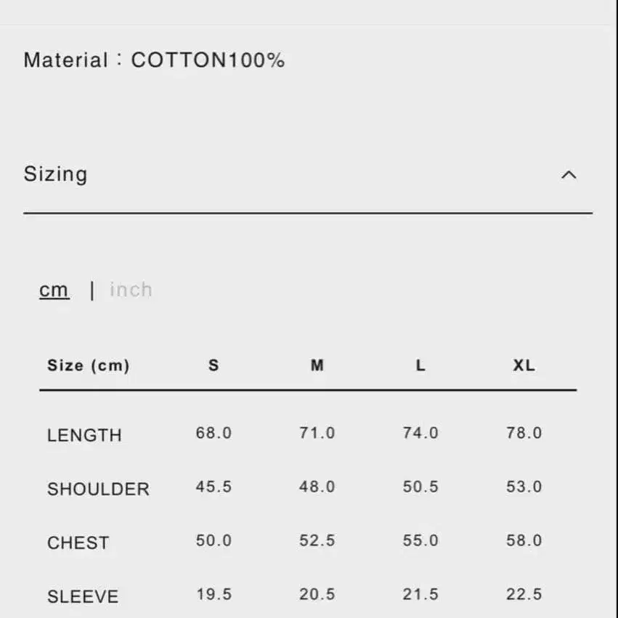This screenshot has height=618, width=618.
Task: Select the XL size column header
Action: 524,365
